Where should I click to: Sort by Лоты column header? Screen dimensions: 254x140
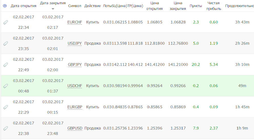coord(107,6)
